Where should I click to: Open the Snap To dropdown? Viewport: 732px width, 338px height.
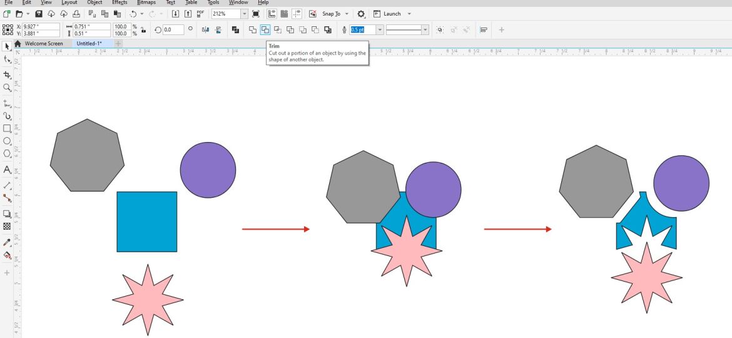pyautogui.click(x=347, y=14)
